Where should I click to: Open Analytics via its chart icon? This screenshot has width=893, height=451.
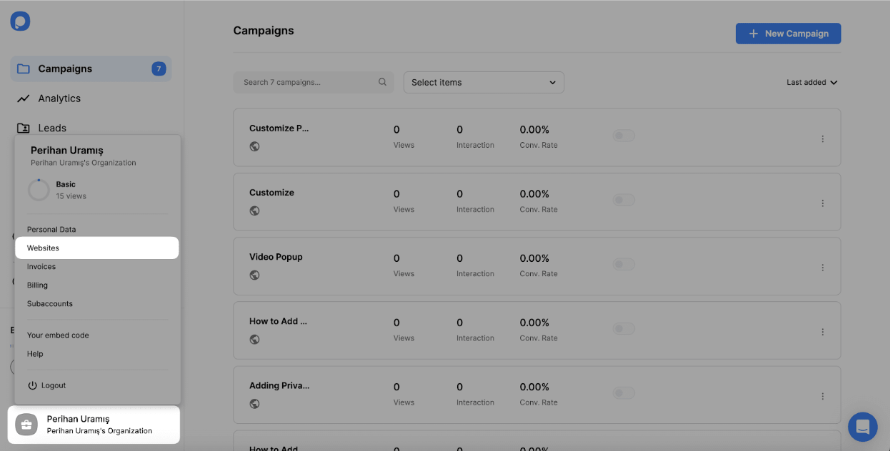24,98
